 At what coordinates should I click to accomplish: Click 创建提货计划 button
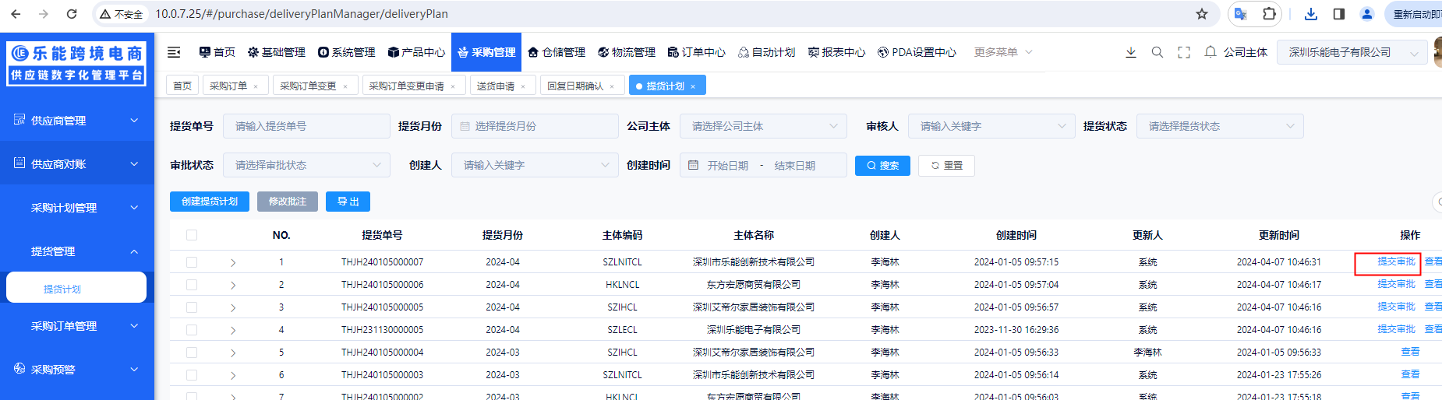tap(210, 202)
